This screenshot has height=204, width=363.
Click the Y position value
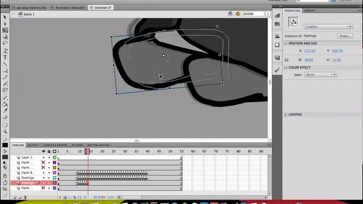(337, 50)
